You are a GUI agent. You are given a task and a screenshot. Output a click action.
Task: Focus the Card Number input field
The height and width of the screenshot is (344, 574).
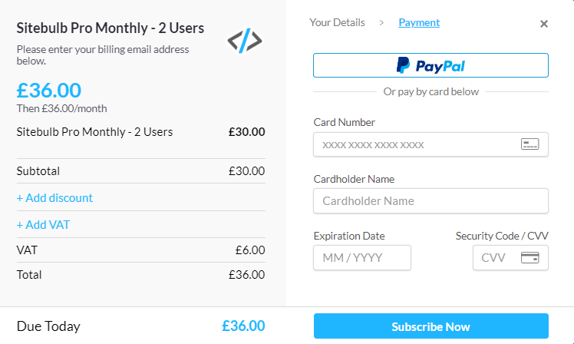coord(430,144)
